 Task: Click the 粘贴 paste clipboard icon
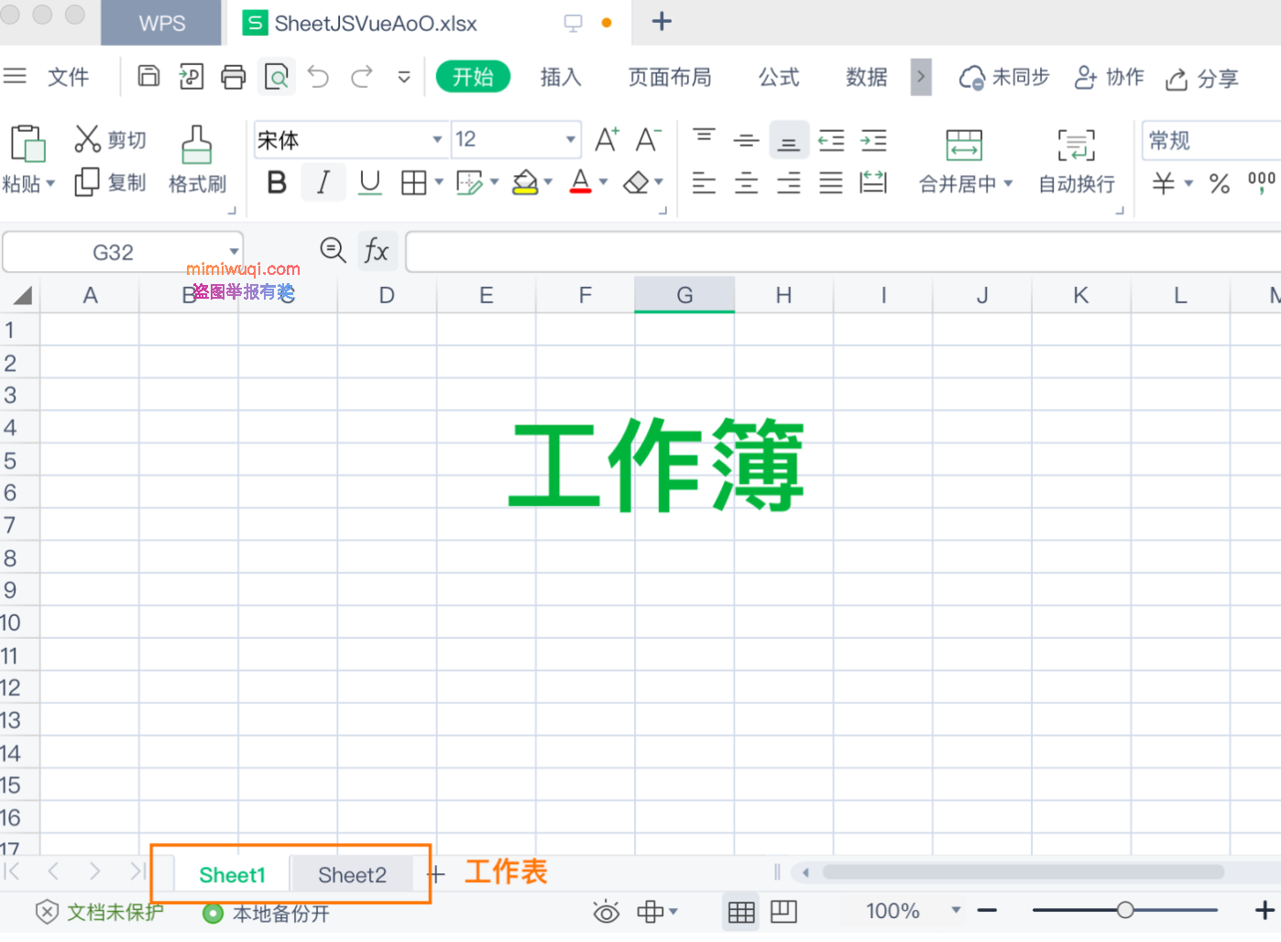coord(27,145)
